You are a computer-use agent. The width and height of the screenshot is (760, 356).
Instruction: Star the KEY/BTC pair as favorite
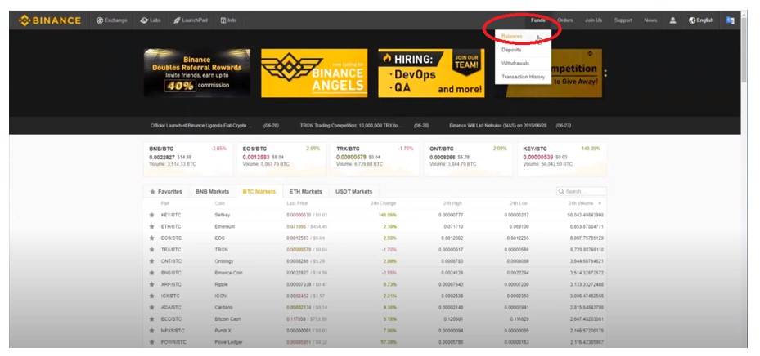click(x=151, y=215)
